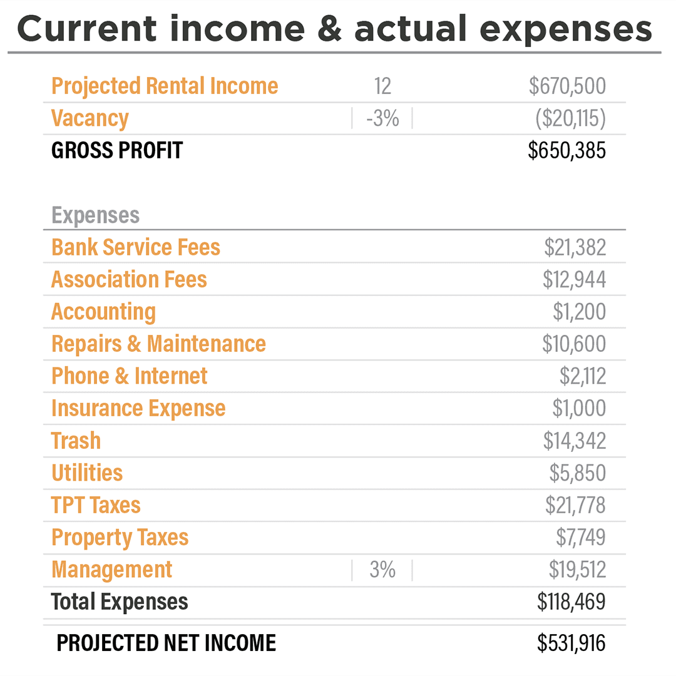Click the Expenses section heading
Screen dimensions: 676x676
tap(95, 215)
